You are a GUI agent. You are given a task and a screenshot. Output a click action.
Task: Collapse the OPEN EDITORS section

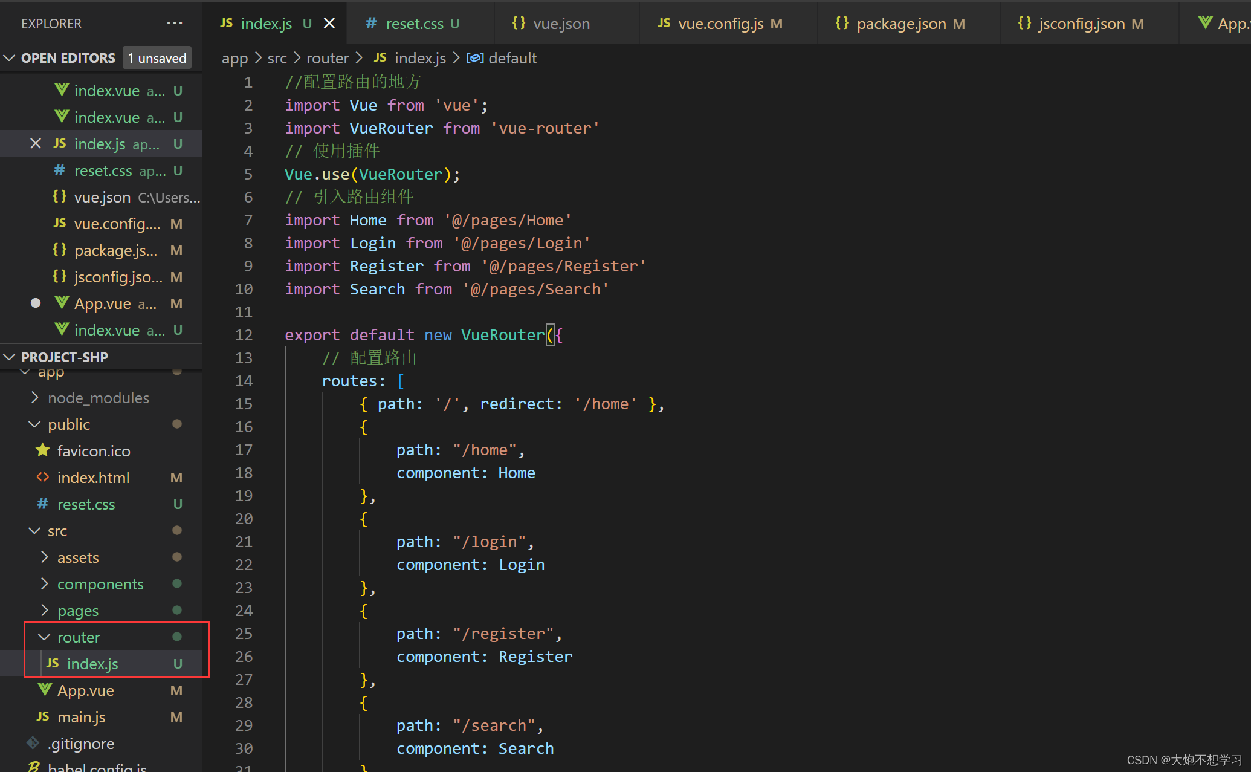[x=9, y=58]
